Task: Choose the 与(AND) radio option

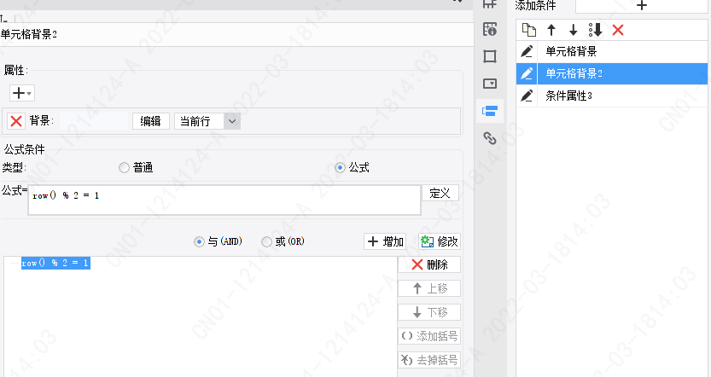Action: 199,241
